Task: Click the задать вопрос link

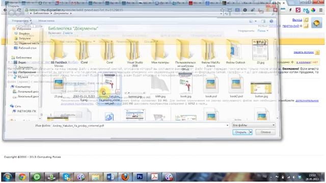Action: pyautogui.click(x=304, y=52)
